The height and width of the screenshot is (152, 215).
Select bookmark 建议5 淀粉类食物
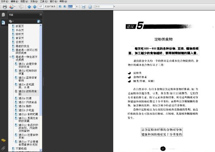coord(28,93)
